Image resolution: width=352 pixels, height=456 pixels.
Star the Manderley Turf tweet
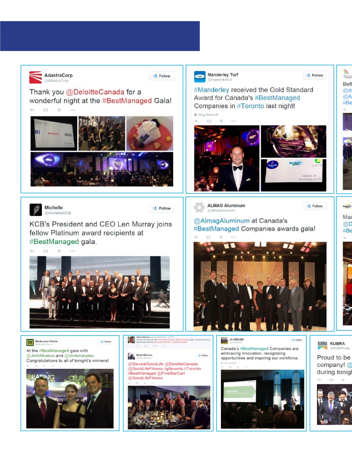point(221,121)
